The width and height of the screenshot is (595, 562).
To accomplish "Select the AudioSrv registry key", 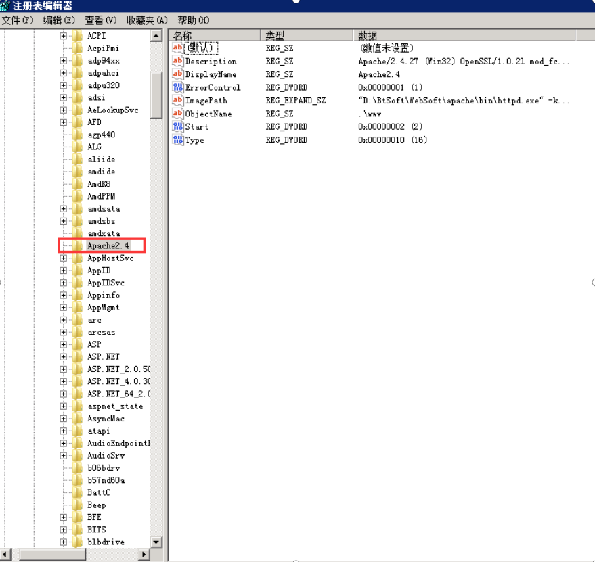I will click(106, 455).
